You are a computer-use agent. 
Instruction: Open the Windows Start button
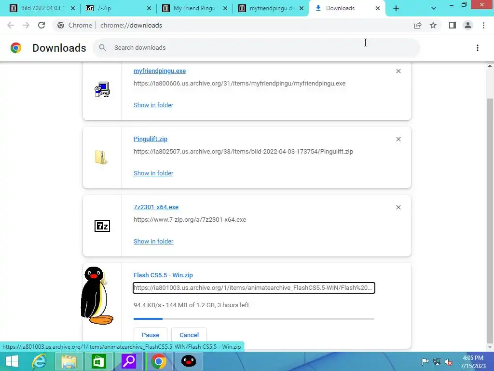(12, 361)
